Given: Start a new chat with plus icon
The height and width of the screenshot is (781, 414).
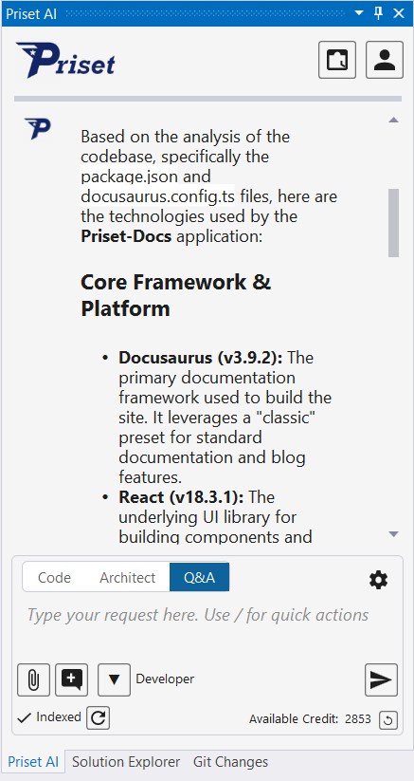Looking at the screenshot, I should click(72, 679).
